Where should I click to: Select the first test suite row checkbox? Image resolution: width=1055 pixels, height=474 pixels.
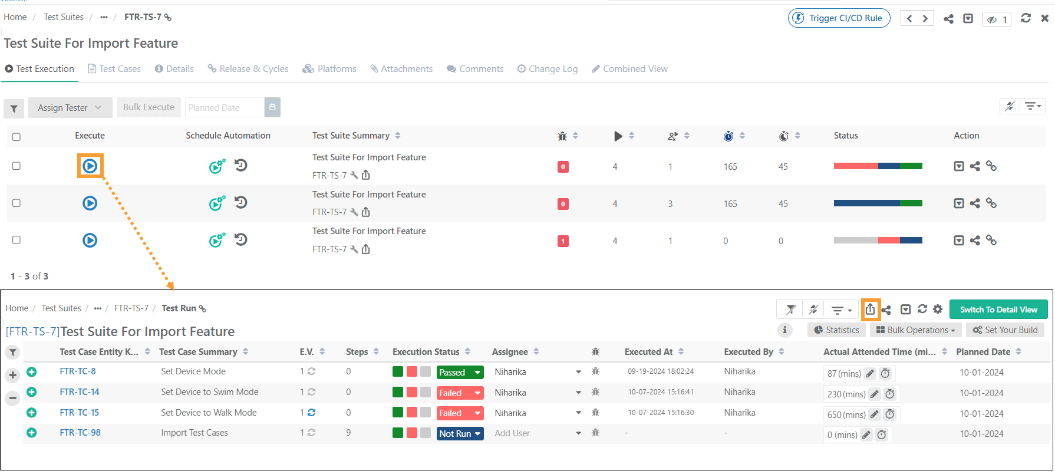[x=17, y=166]
